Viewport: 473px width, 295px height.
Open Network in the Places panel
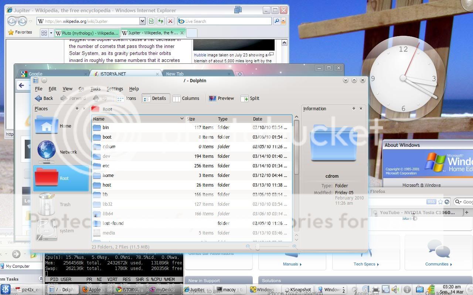[61, 152]
